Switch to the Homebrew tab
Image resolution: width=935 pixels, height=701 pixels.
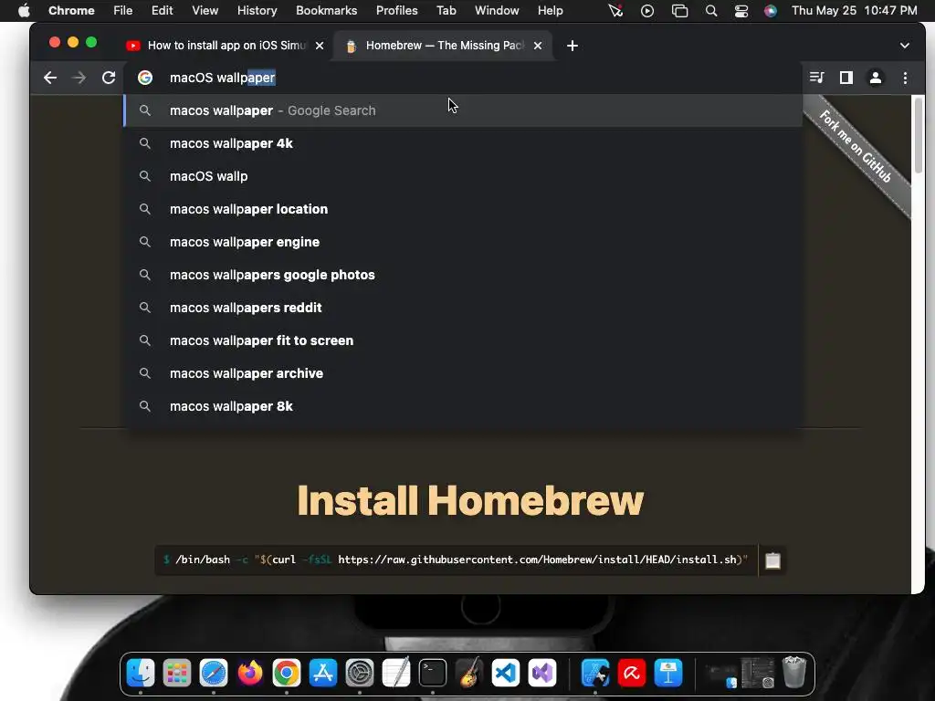pos(445,46)
